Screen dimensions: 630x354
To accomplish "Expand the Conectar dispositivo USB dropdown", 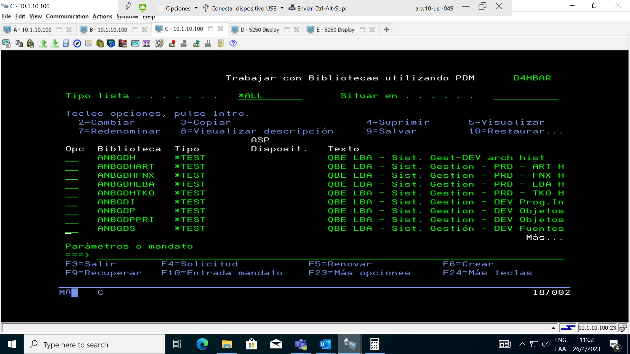I will click(x=282, y=8).
